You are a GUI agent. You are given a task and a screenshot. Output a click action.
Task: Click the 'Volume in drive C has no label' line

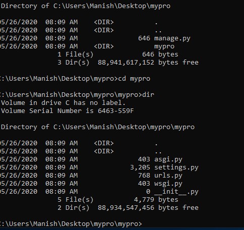[x=63, y=103]
